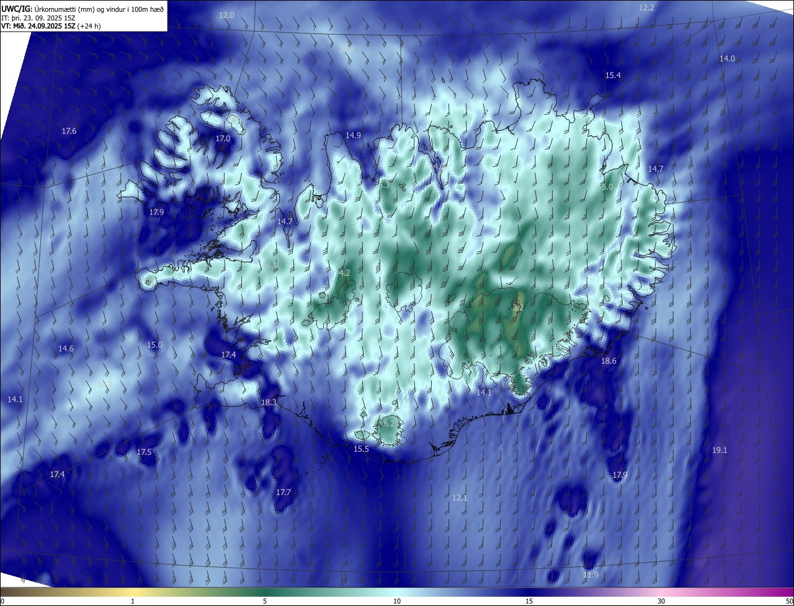Viewport: 794px width, 606px height.
Task: Click the 11.9 value label on the map
Action: (x=591, y=575)
